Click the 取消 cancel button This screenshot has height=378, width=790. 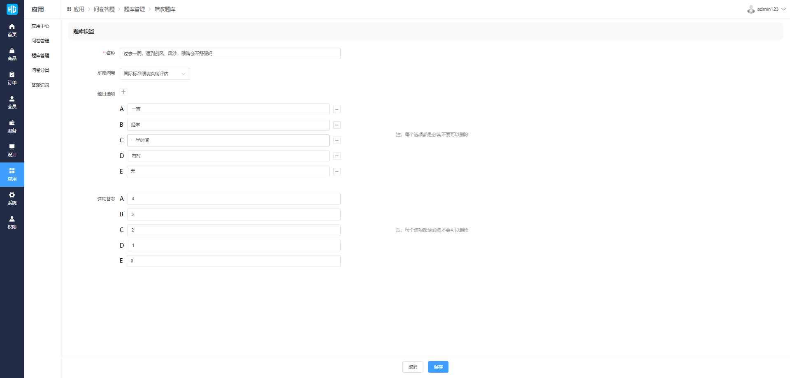coord(413,367)
